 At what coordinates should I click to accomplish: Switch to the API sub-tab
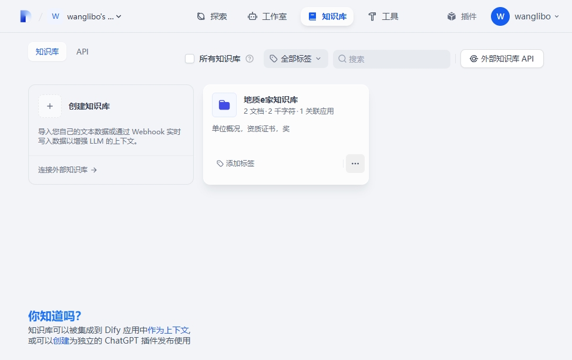click(x=82, y=52)
